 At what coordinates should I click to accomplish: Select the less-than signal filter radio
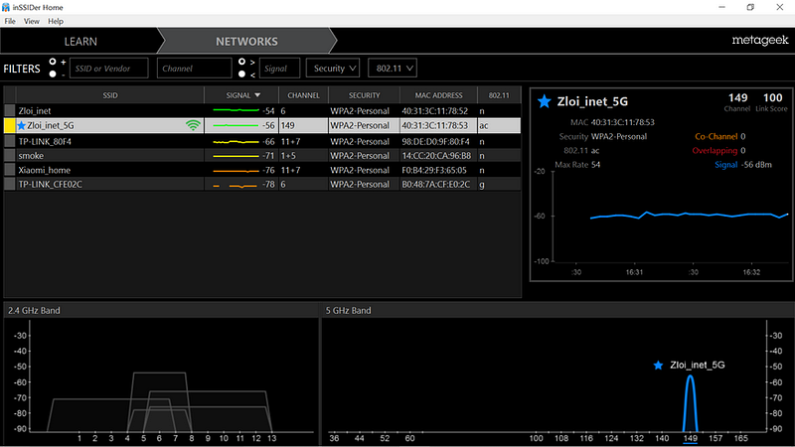[241, 74]
